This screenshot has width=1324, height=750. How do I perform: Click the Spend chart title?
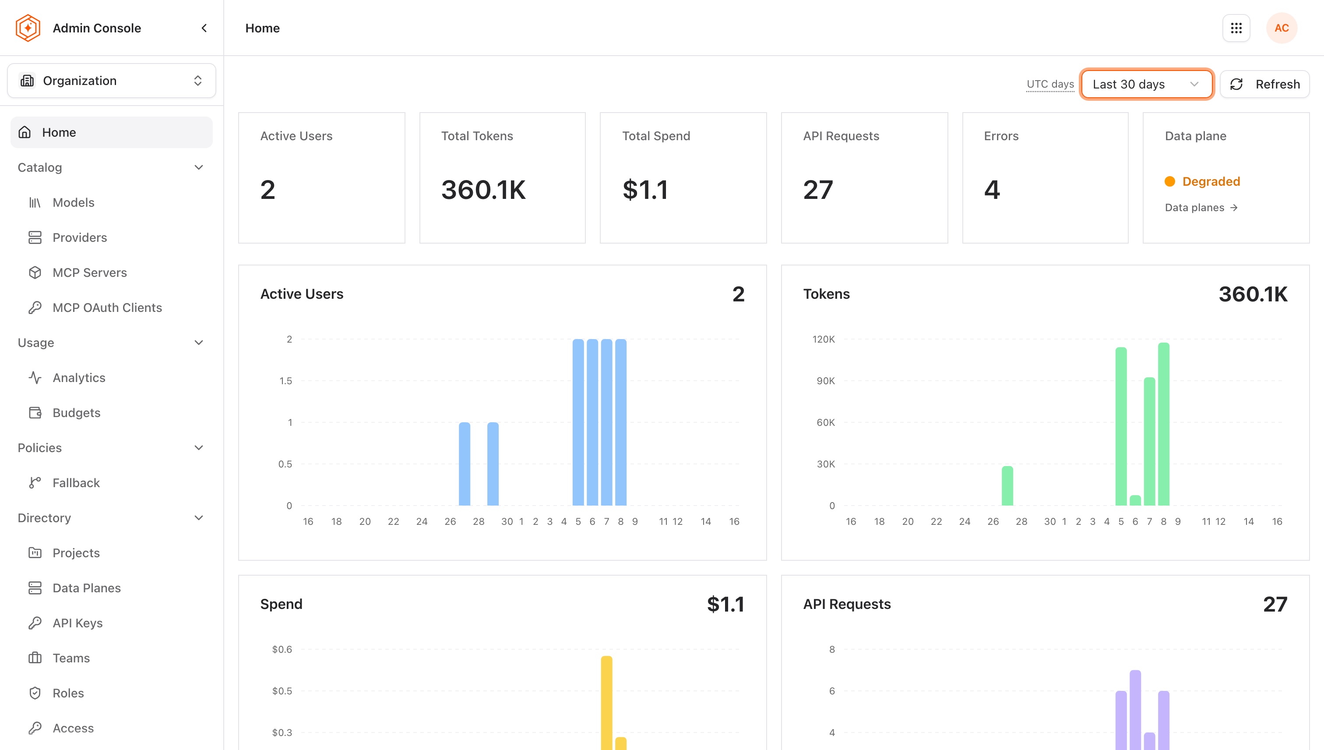click(x=281, y=604)
